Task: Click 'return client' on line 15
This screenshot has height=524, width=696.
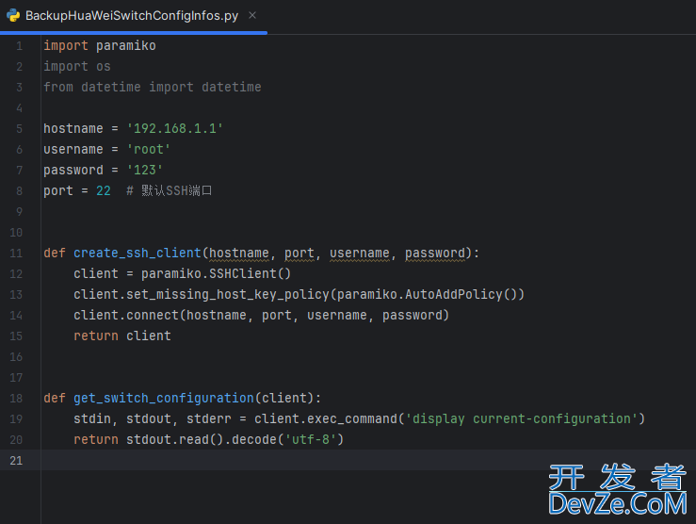Action: 122,336
